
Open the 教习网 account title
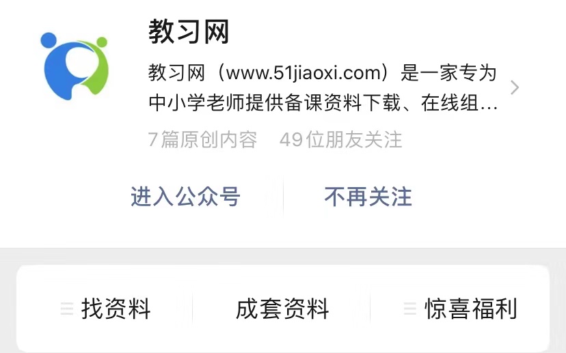click(189, 31)
